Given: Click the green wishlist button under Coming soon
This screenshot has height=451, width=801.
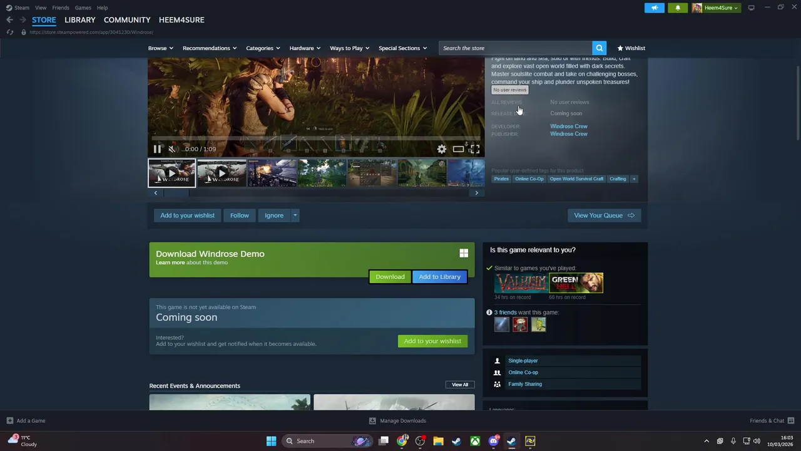Looking at the screenshot, I should pos(432,341).
